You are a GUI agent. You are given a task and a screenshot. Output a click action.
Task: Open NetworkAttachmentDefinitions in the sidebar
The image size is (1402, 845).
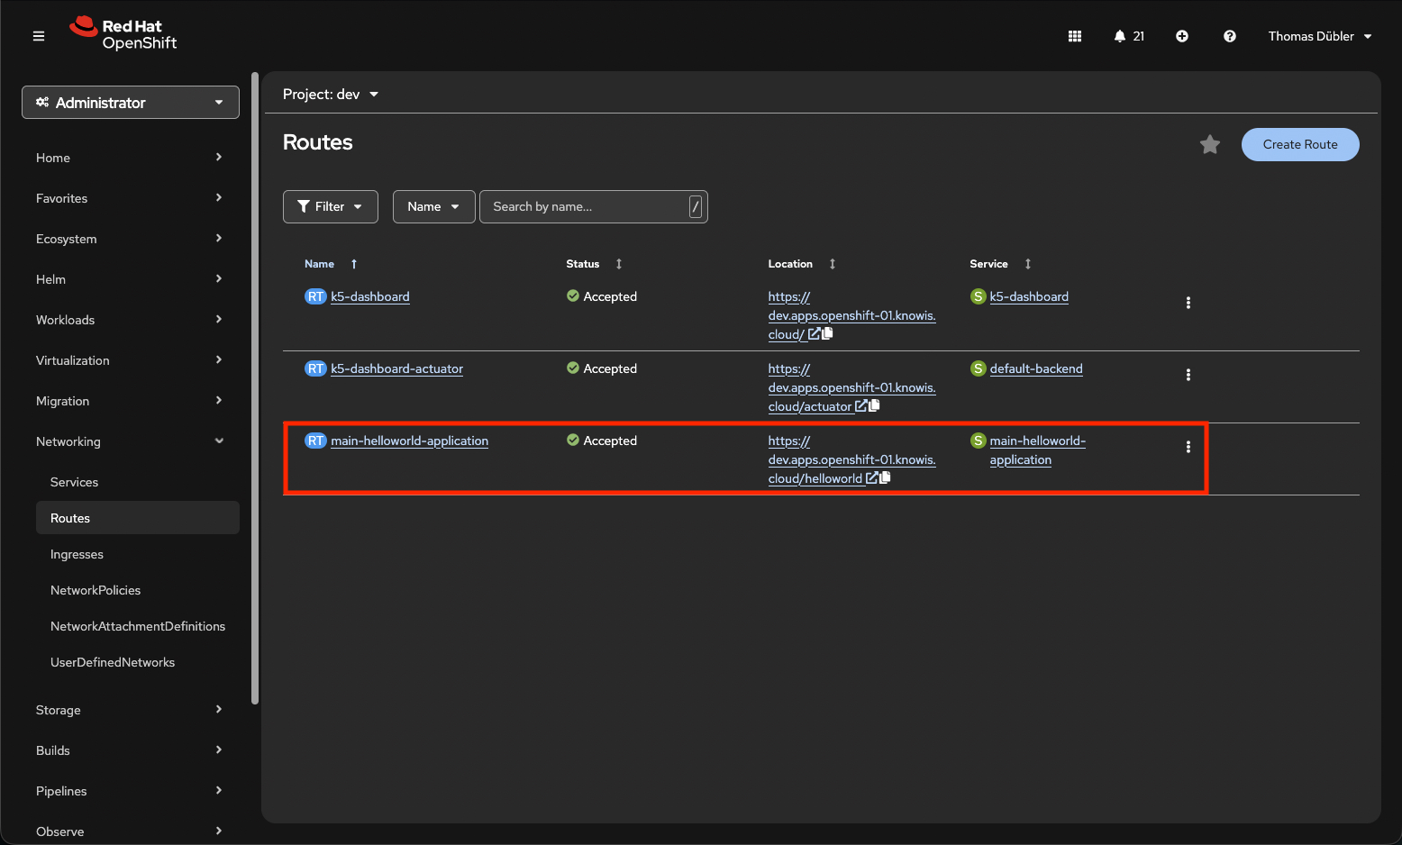click(x=138, y=626)
